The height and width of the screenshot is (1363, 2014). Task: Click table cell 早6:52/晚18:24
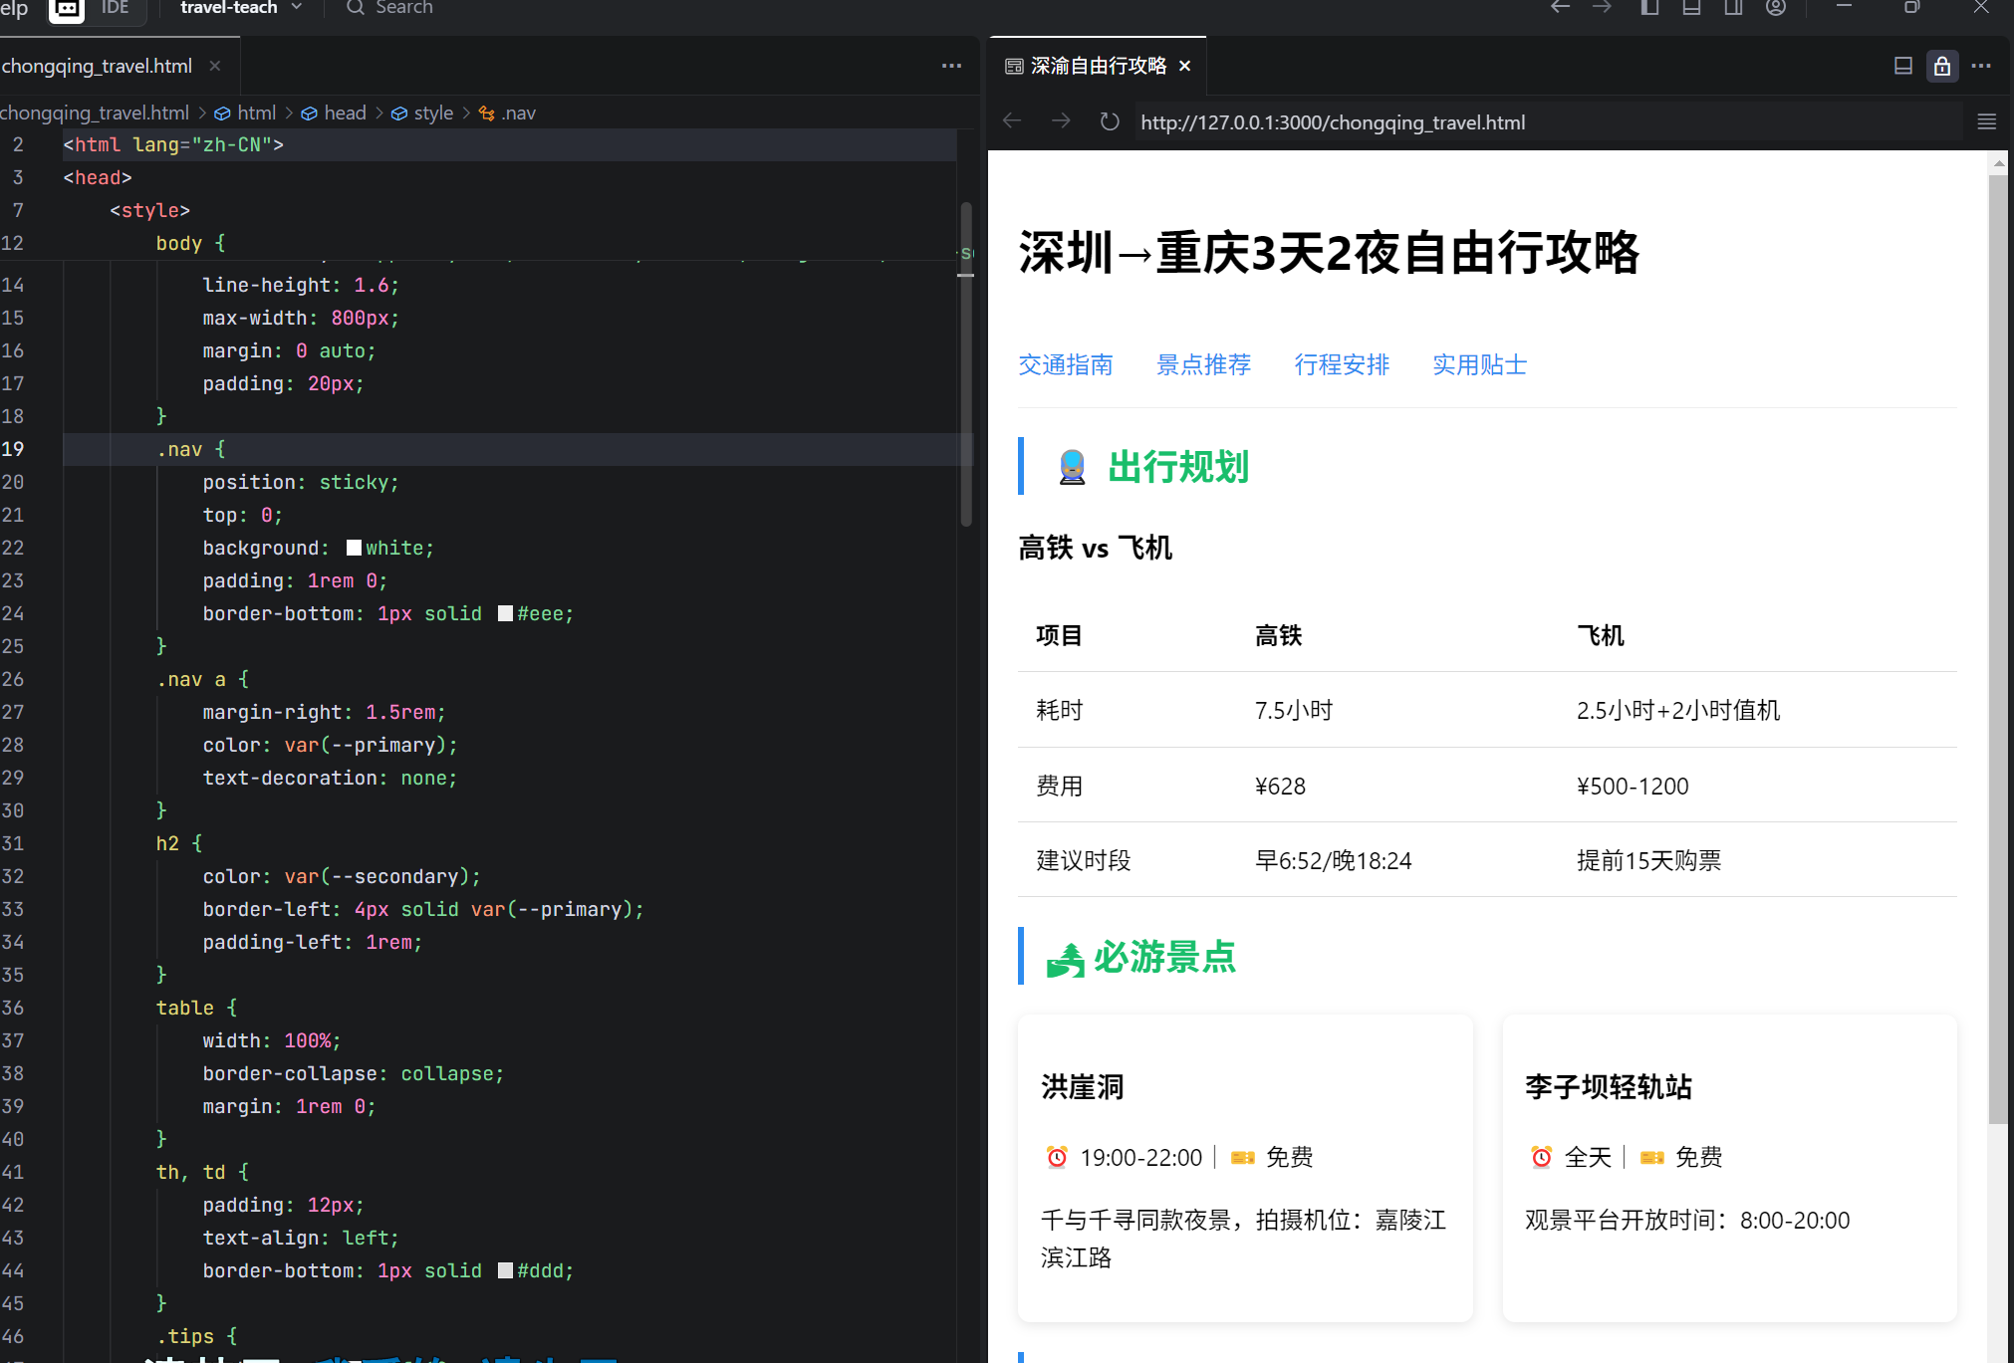(1333, 860)
